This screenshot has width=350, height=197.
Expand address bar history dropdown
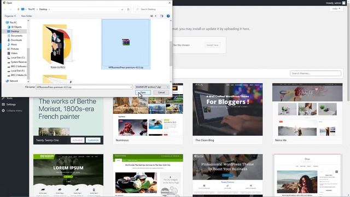point(122,9)
